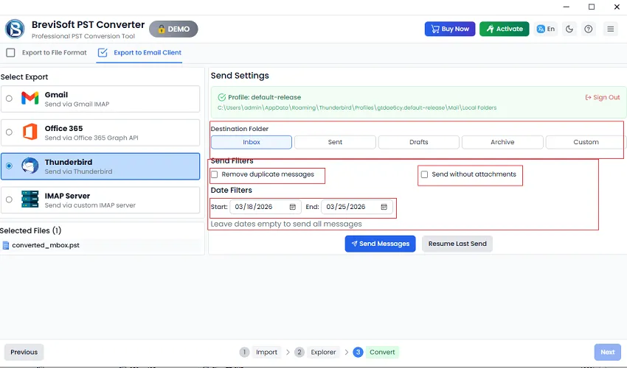Image resolution: width=627 pixels, height=368 pixels.
Task: Open Start date calendar picker icon
Action: [293, 207]
